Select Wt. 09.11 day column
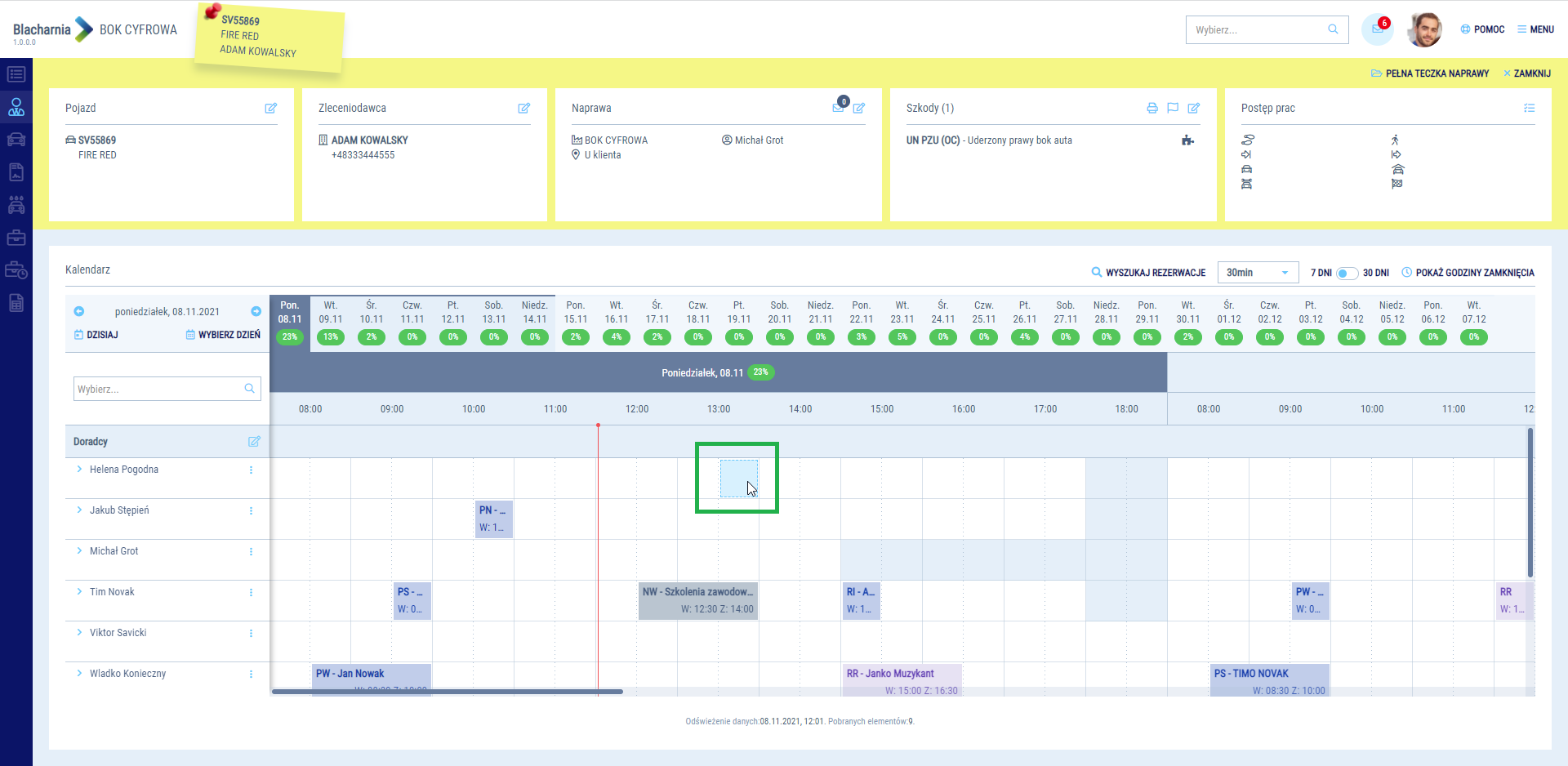 (x=331, y=320)
